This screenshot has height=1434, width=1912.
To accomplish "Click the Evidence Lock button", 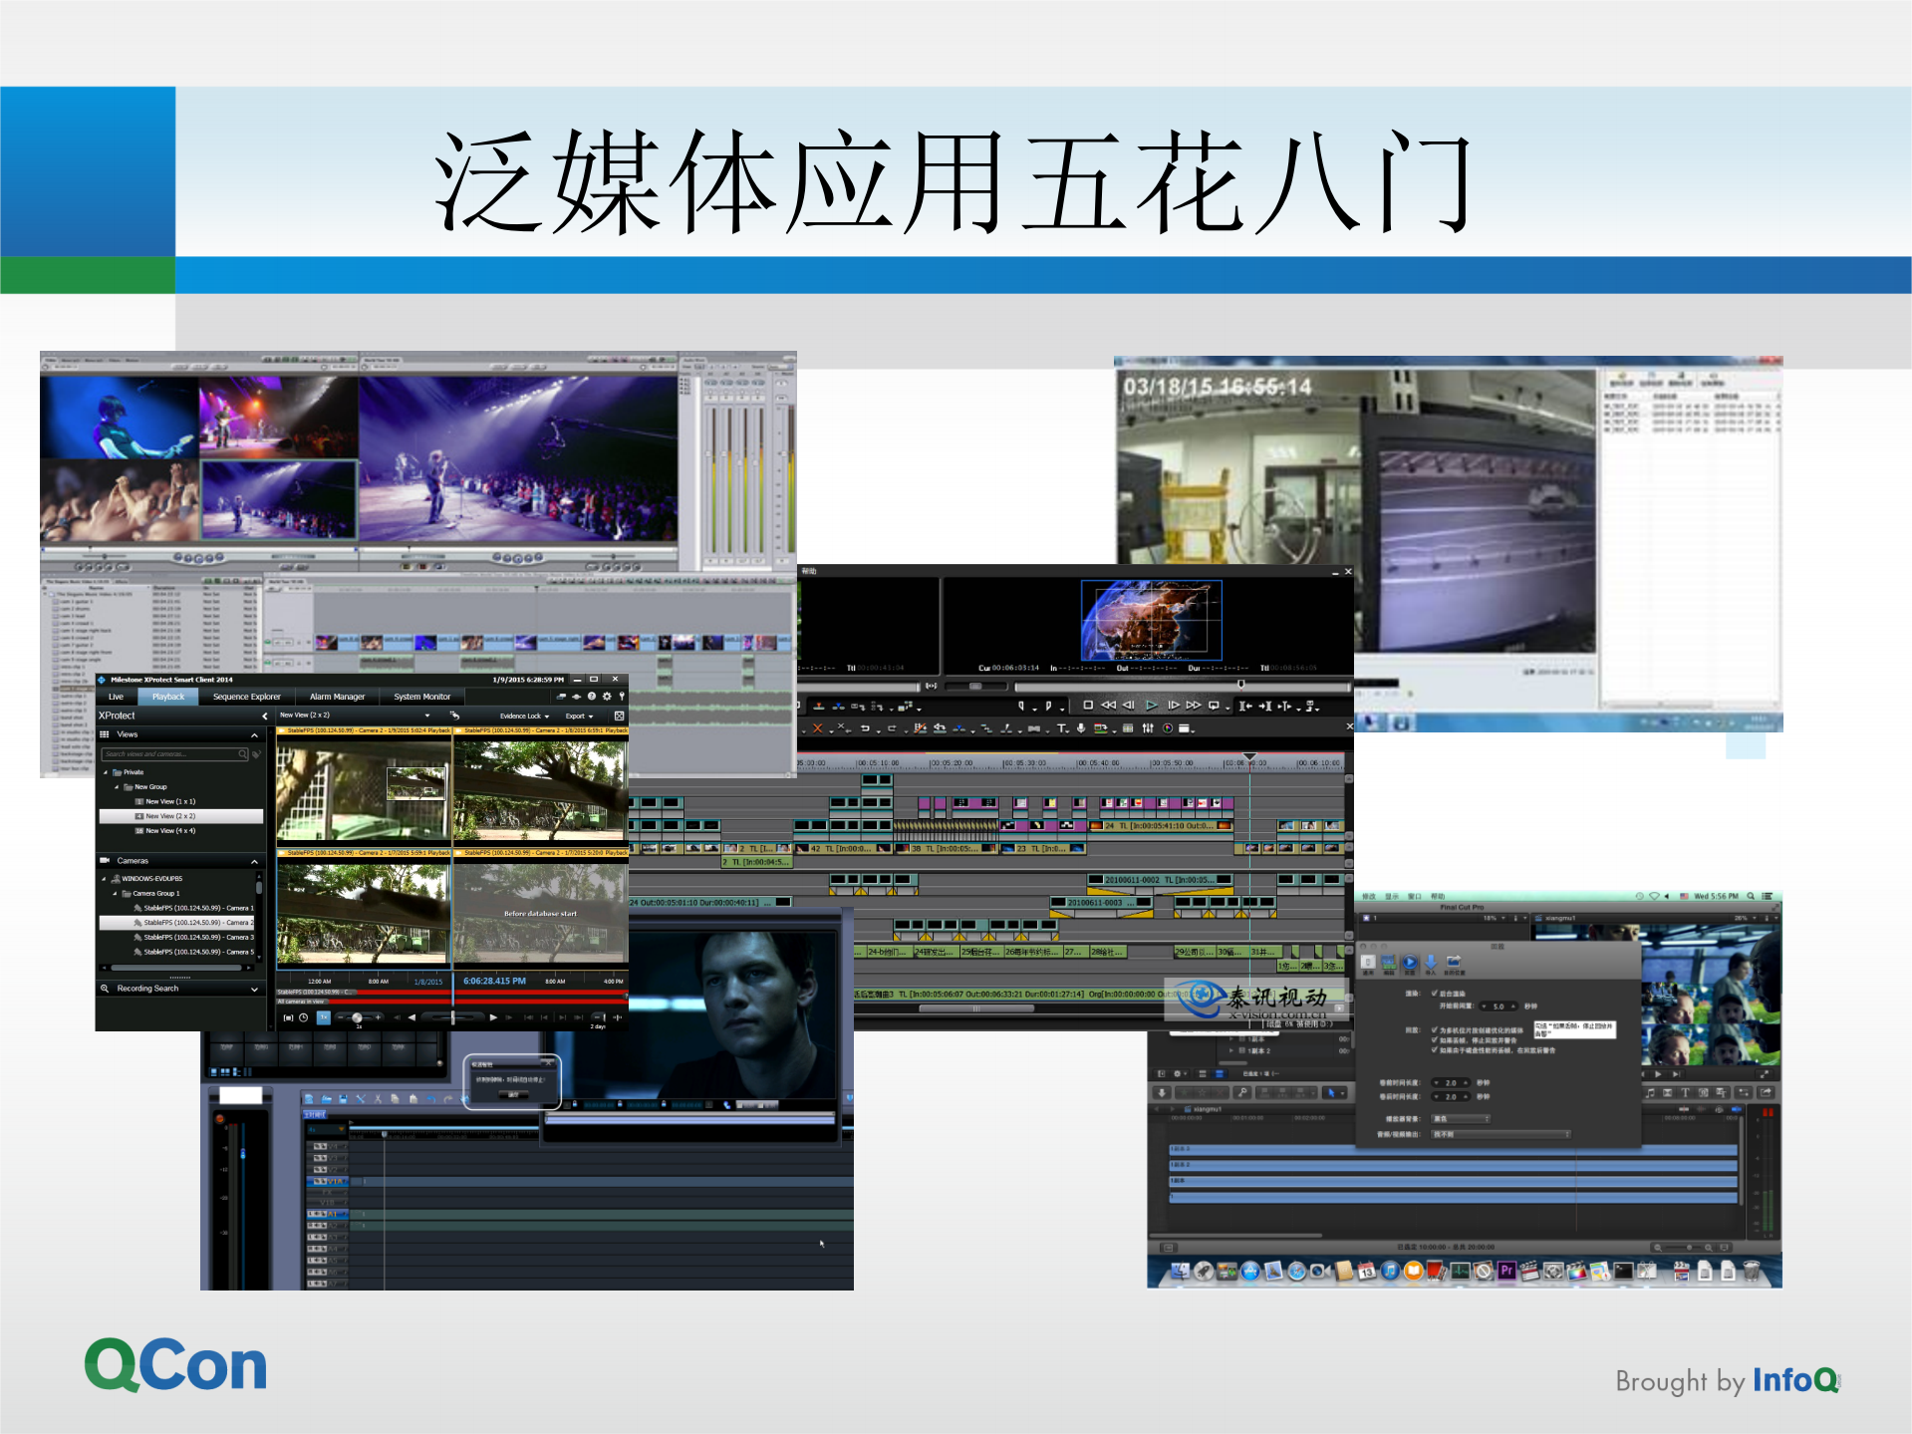I will (522, 716).
